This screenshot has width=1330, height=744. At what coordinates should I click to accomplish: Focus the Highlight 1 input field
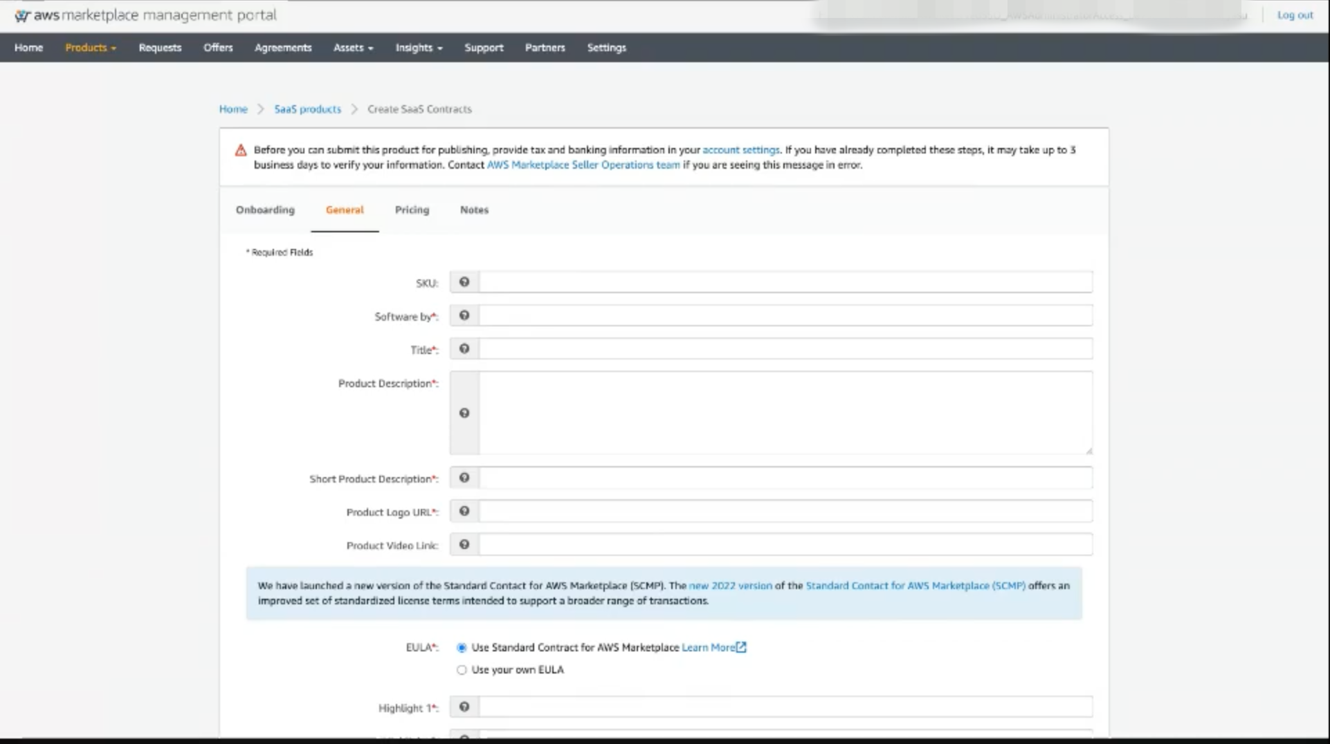(x=785, y=707)
